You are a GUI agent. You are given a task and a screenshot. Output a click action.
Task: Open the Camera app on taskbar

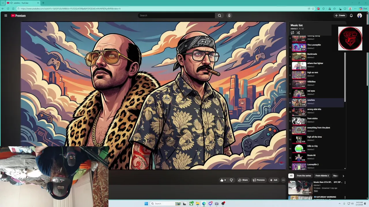216,204
